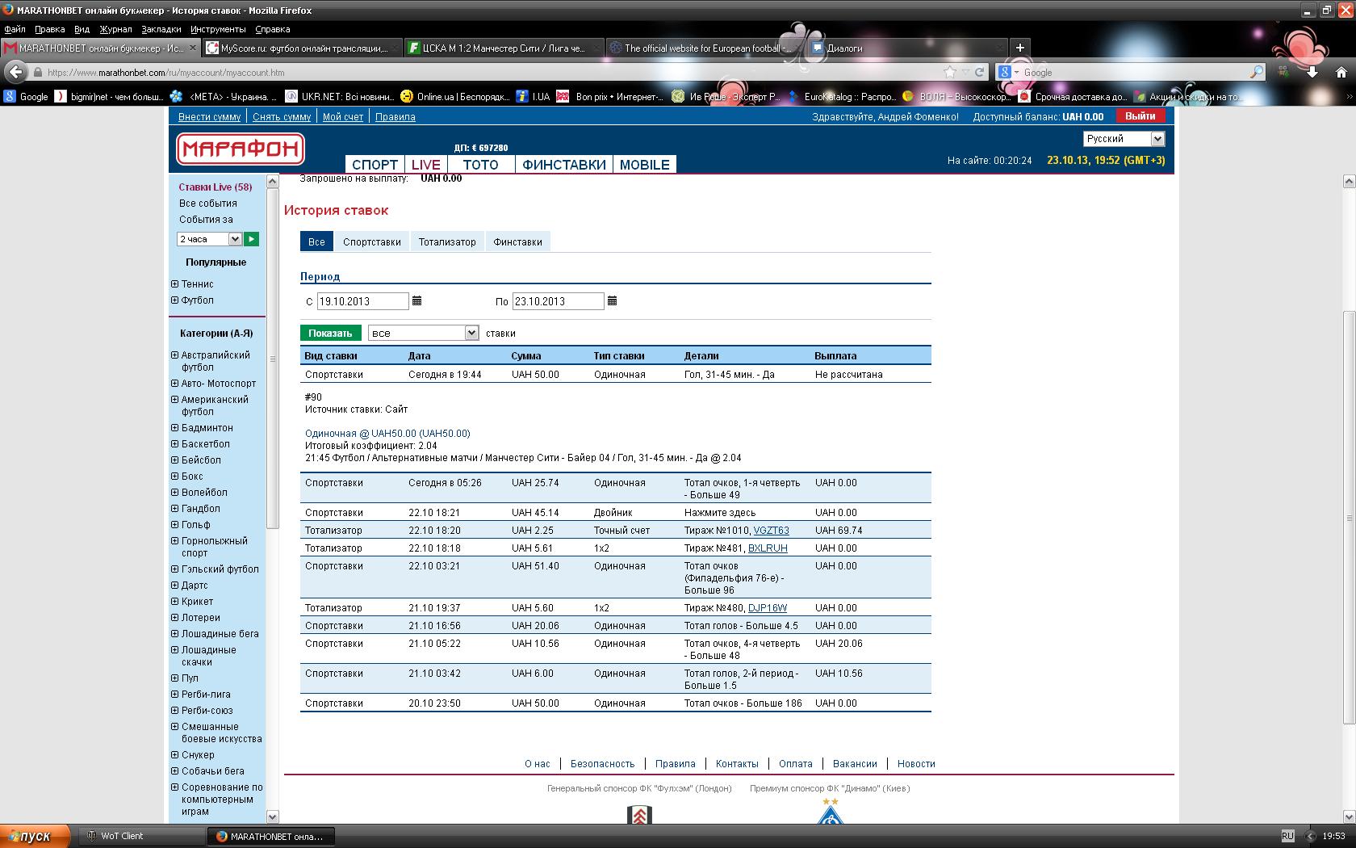
Task: Select the 'Все' history tab
Action: pyautogui.click(x=316, y=241)
